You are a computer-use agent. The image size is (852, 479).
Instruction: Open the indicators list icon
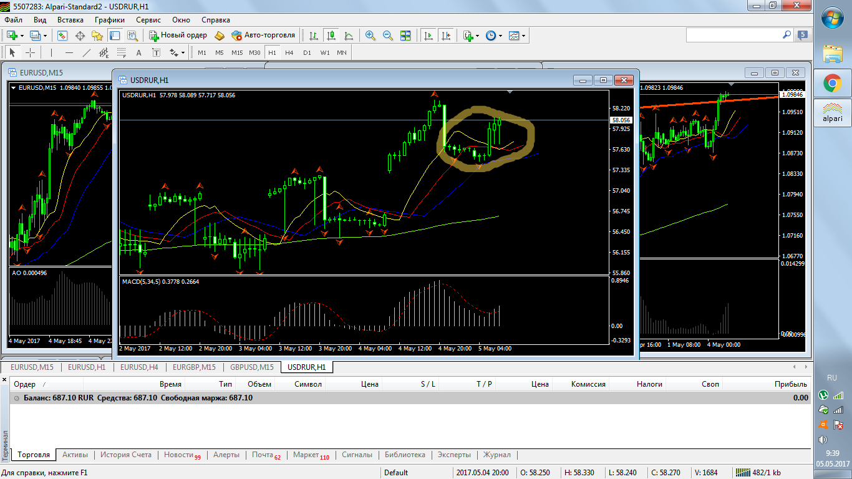pos(468,36)
